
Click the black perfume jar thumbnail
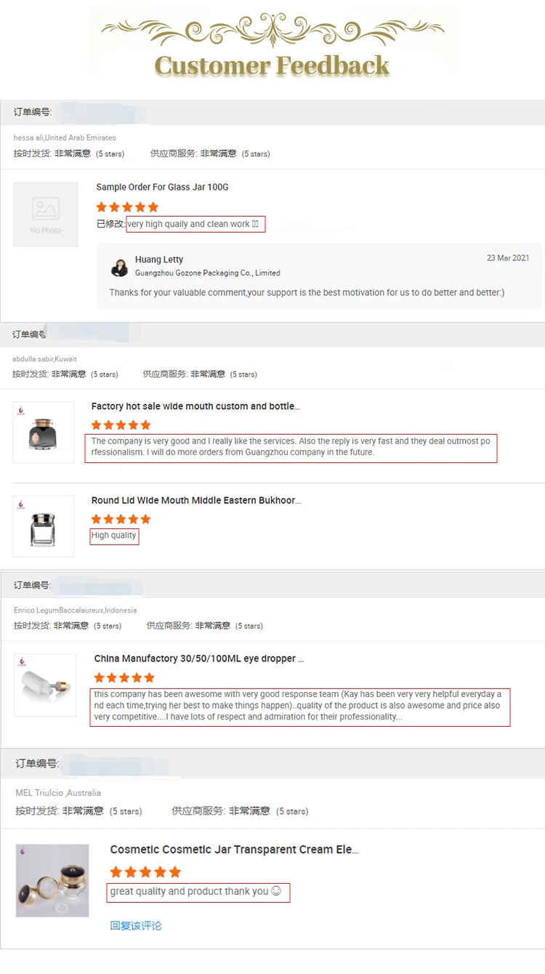[x=44, y=432]
